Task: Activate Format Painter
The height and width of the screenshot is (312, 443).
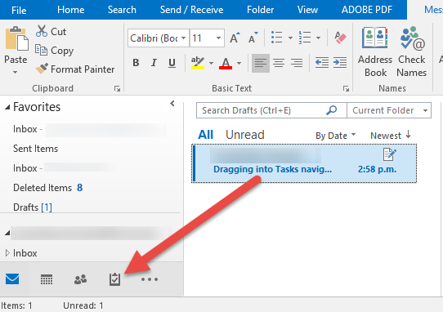Action: pyautogui.click(x=75, y=69)
